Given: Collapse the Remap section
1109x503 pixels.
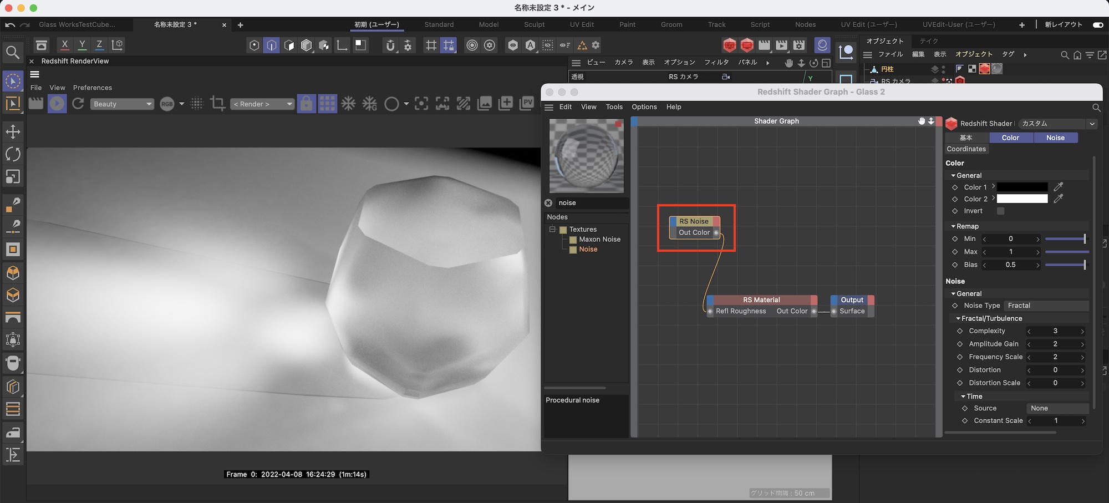Looking at the screenshot, I should (953, 226).
